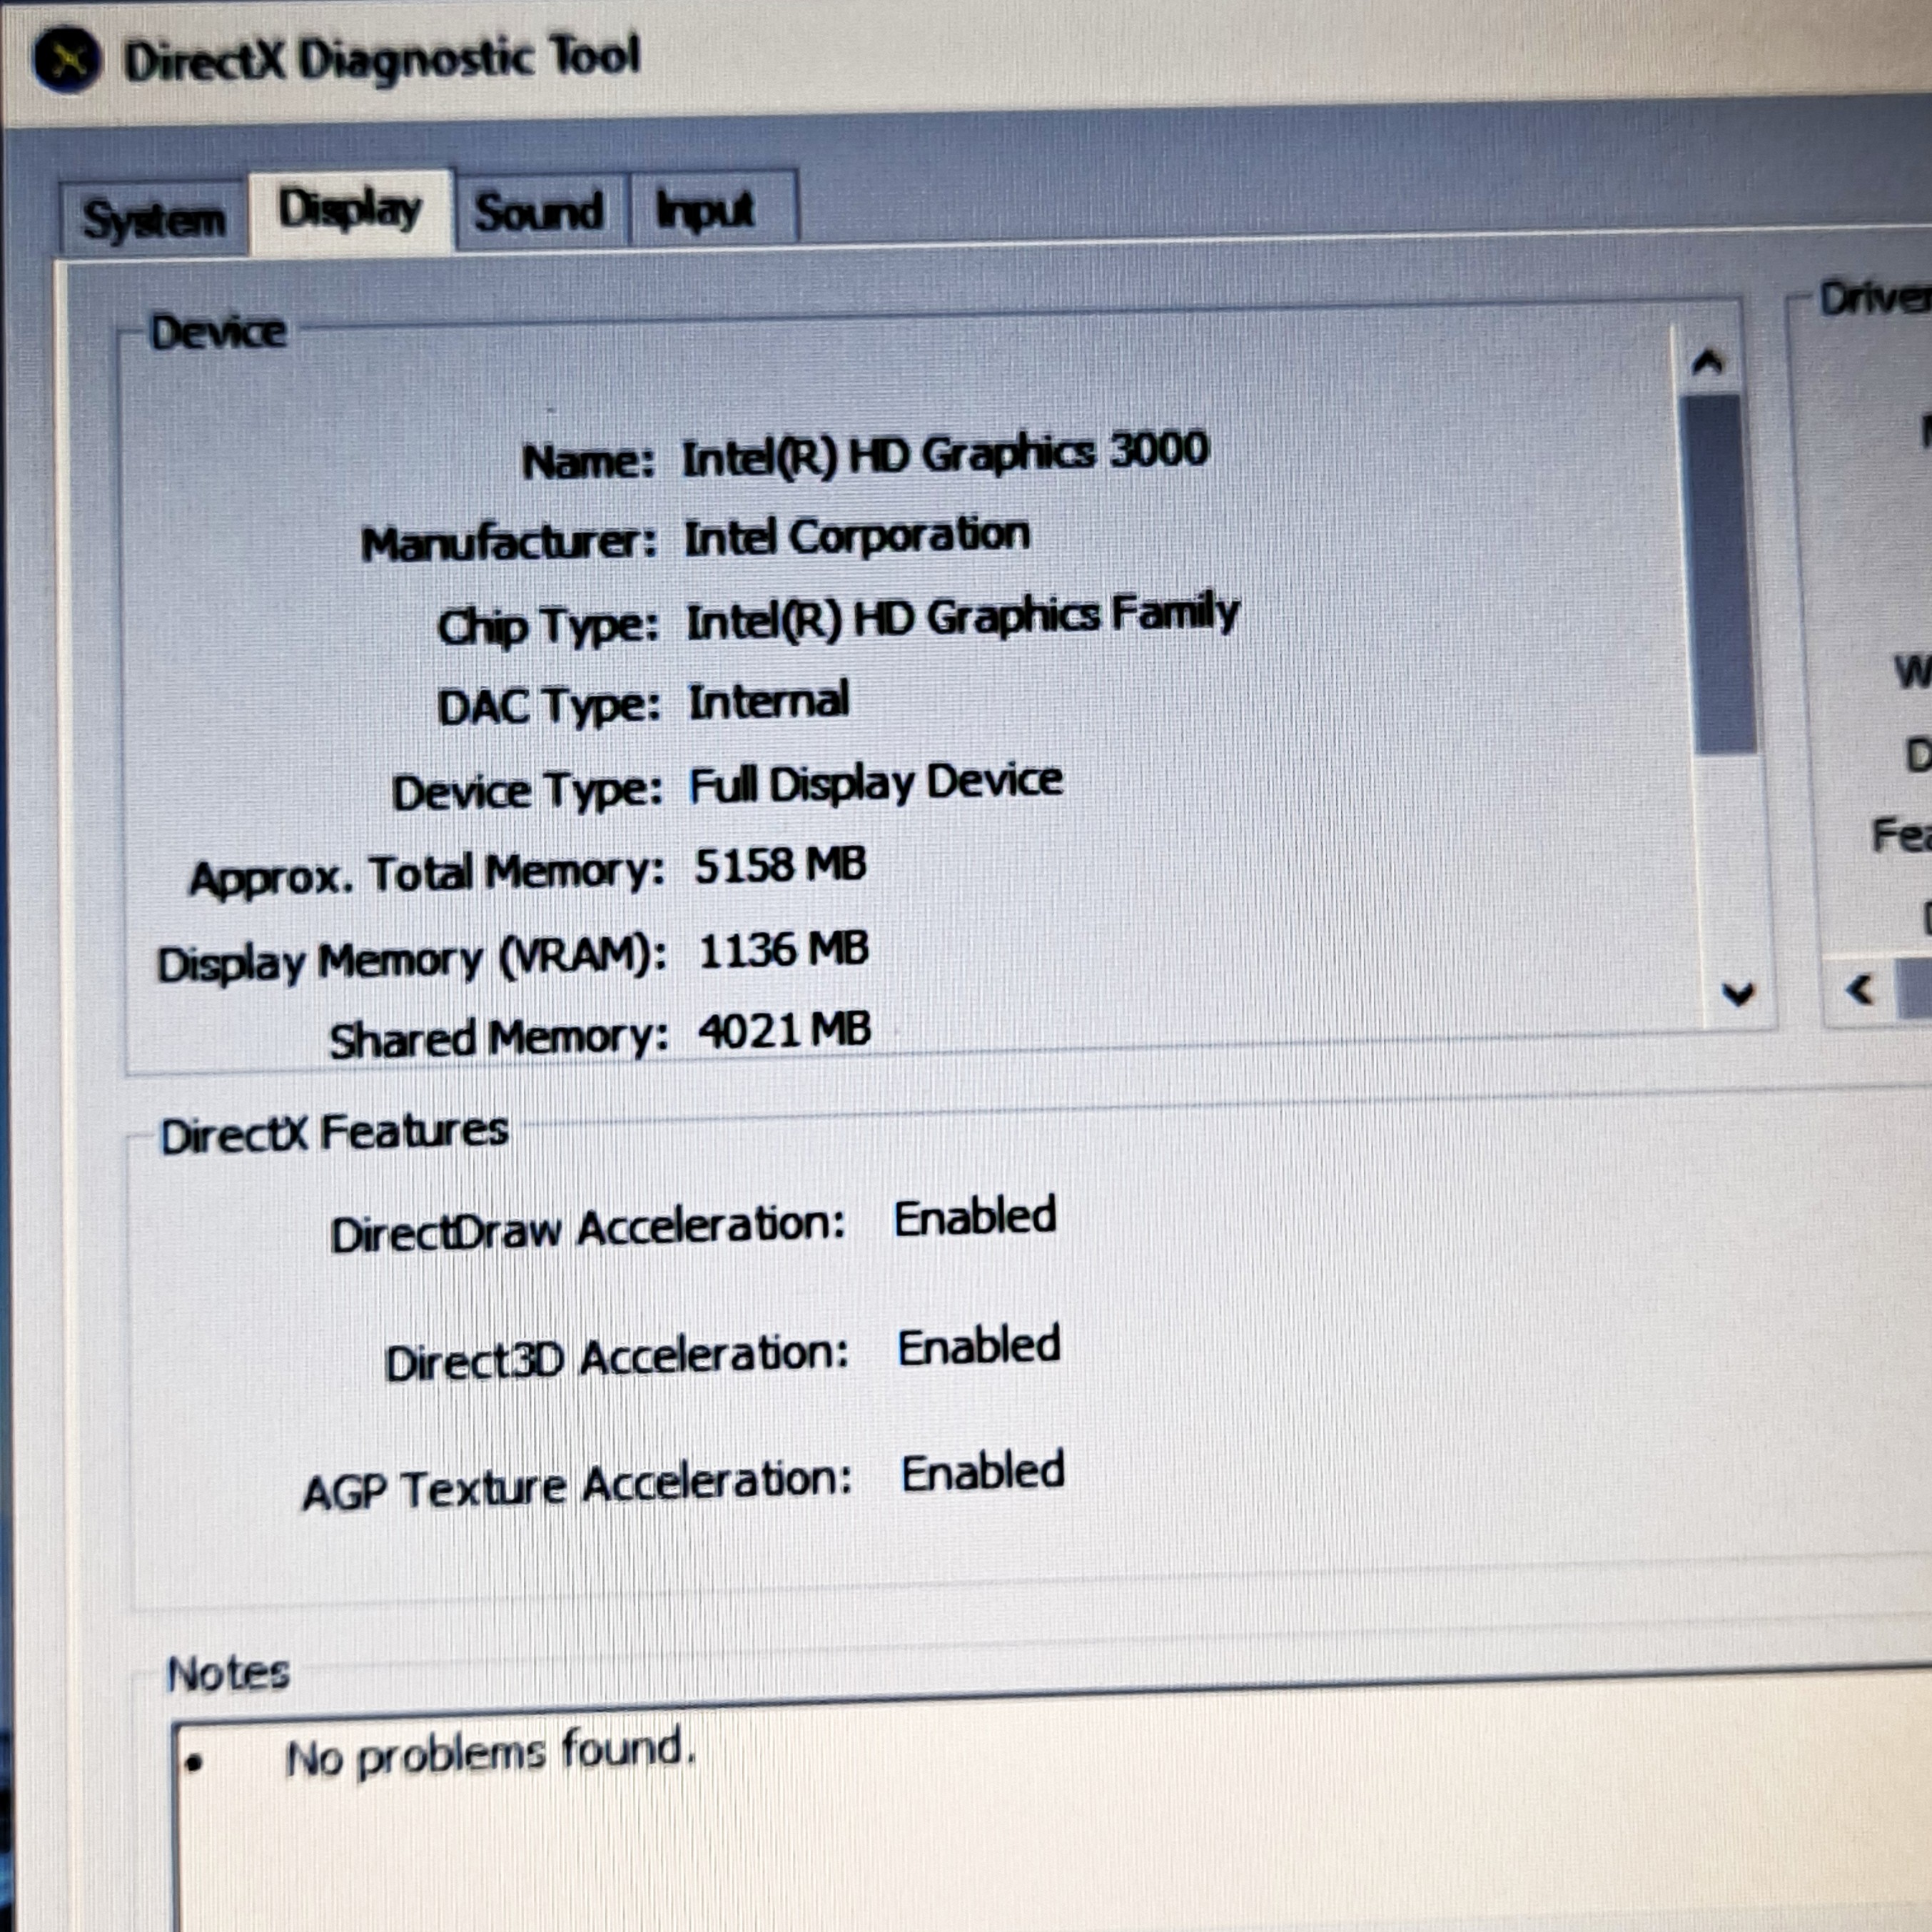This screenshot has height=1932, width=1932.
Task: Click the Name: label
Action: click(588, 461)
